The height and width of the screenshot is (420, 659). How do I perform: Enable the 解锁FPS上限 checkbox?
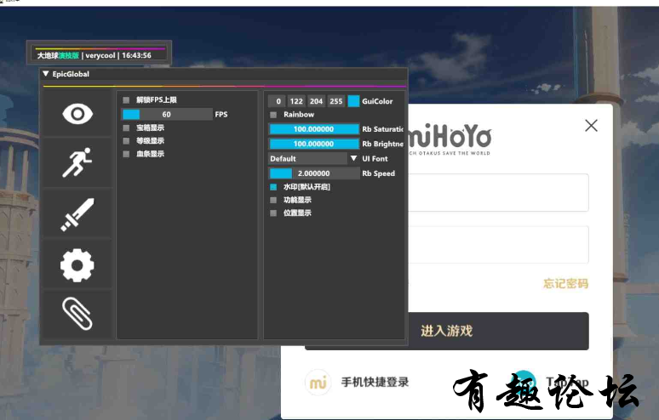point(126,100)
